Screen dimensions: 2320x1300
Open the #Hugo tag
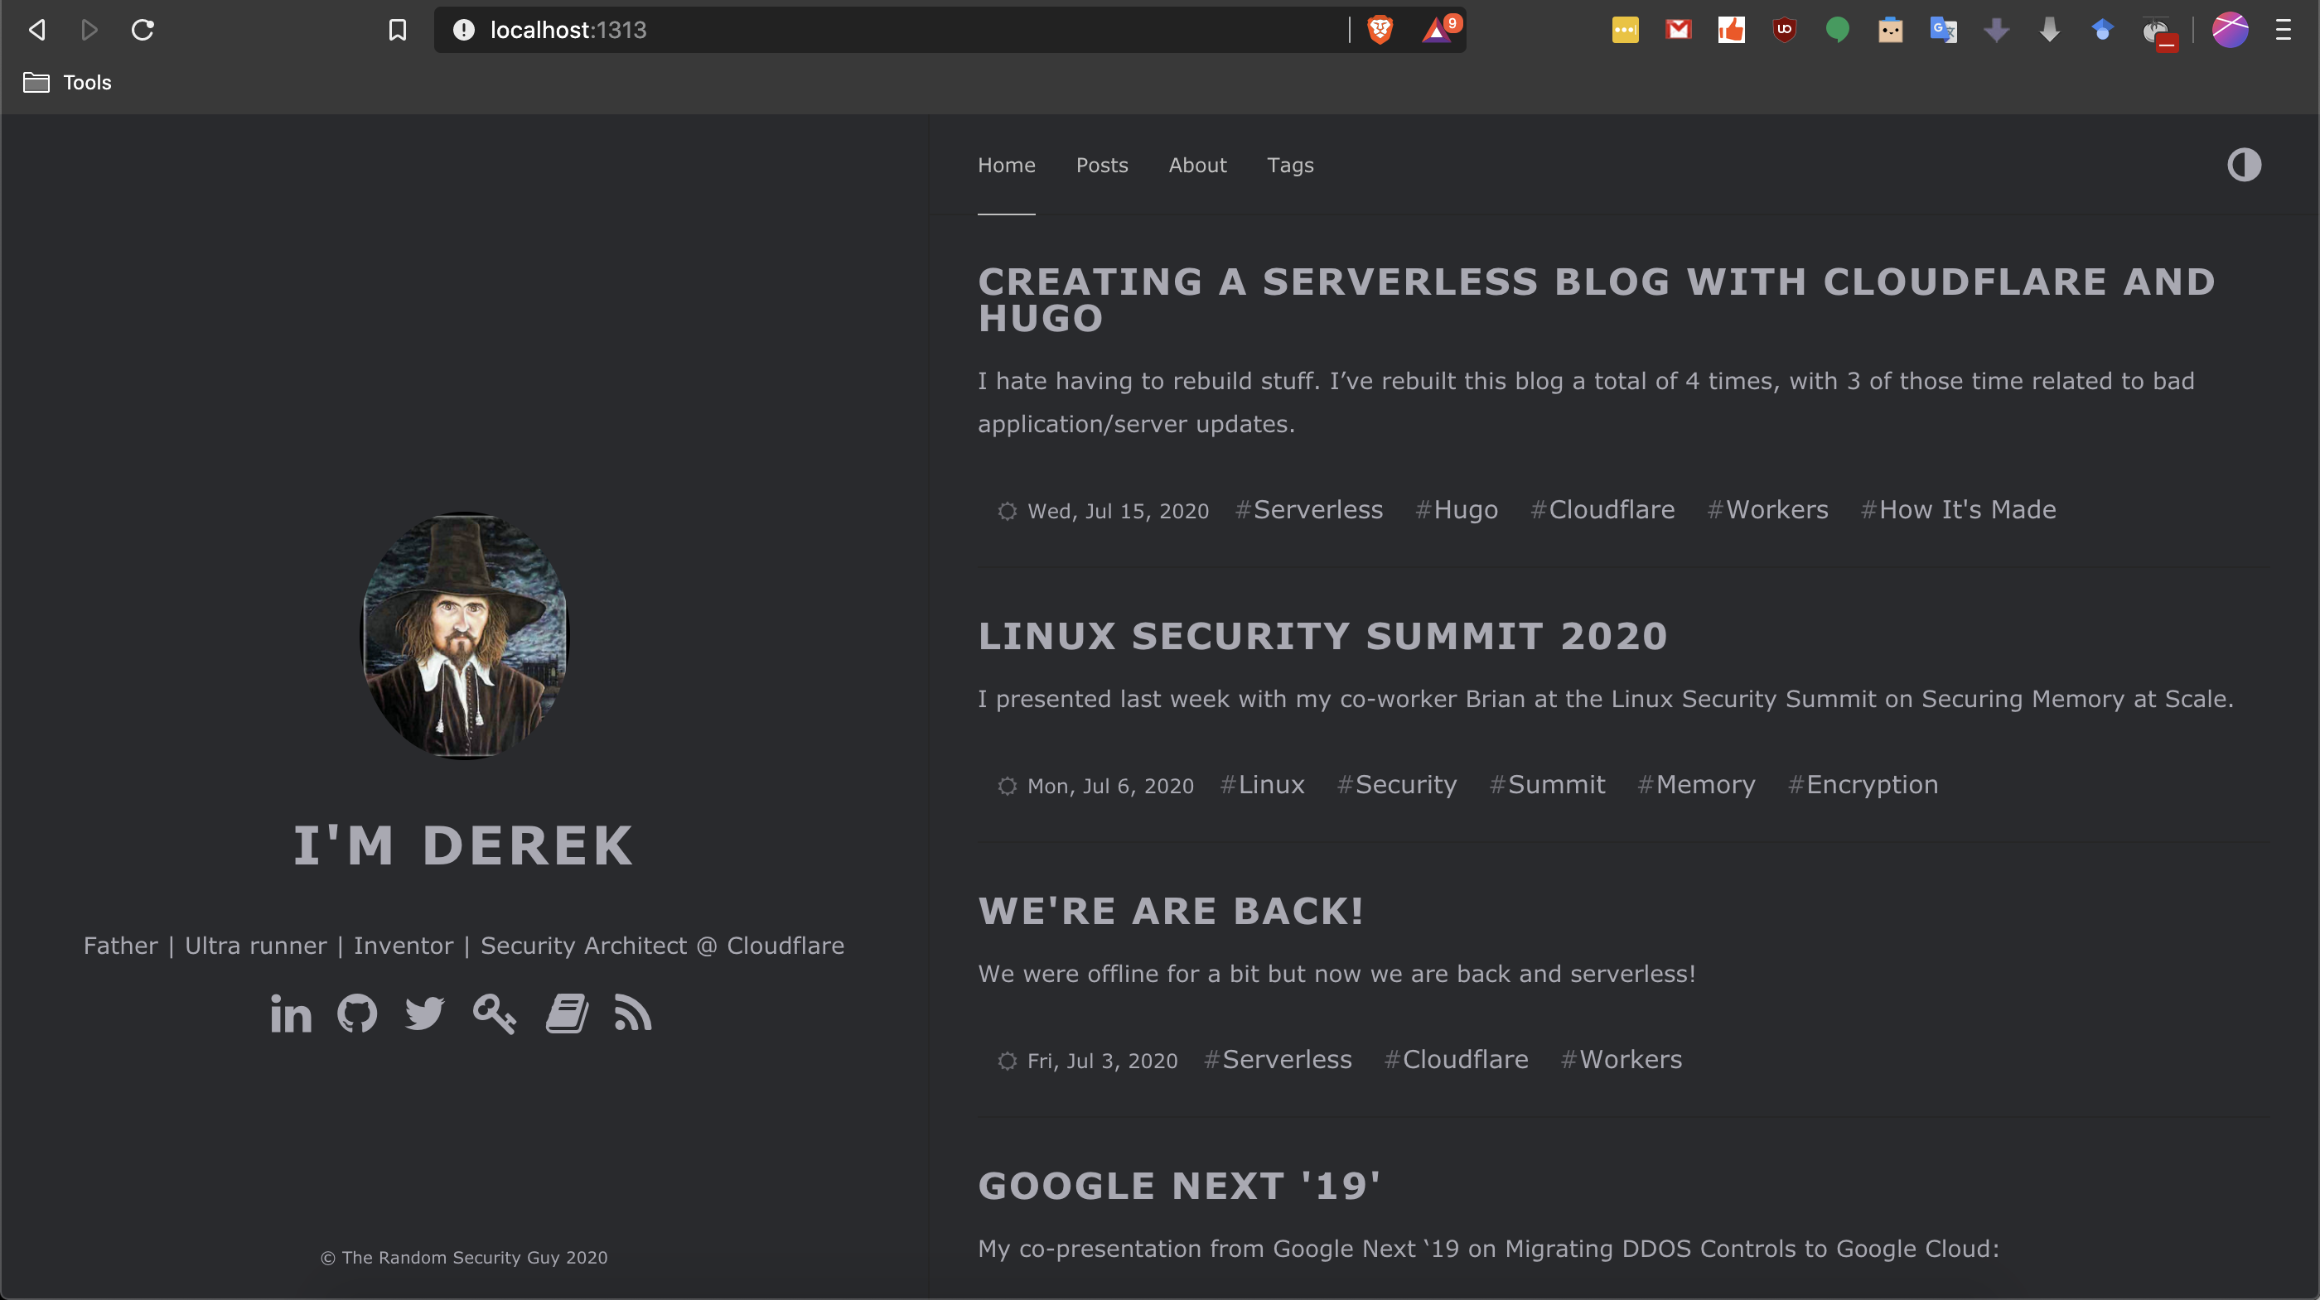coord(1457,509)
